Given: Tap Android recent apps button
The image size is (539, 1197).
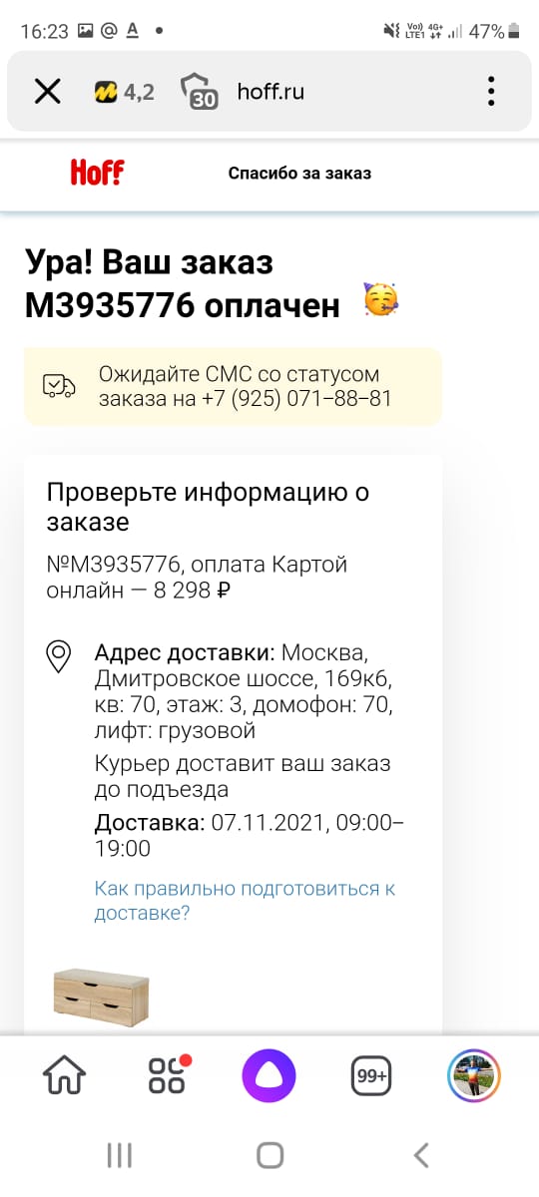Looking at the screenshot, I should pyautogui.click(x=119, y=1156).
